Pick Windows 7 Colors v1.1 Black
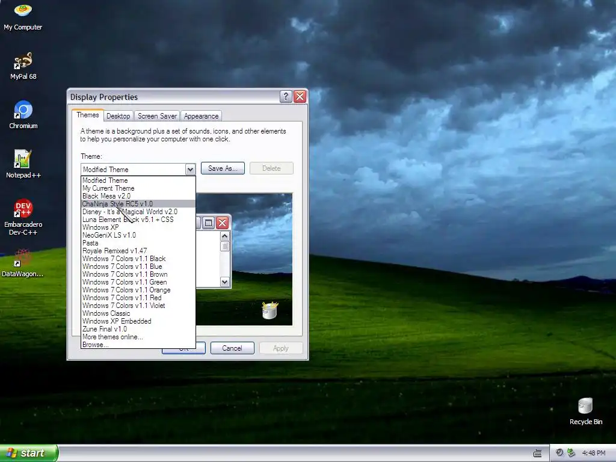Viewport: 616px width, 462px height. (x=138, y=259)
